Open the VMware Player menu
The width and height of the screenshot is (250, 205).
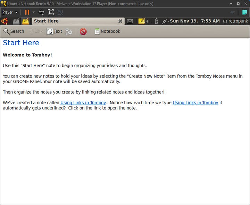tap(10, 12)
